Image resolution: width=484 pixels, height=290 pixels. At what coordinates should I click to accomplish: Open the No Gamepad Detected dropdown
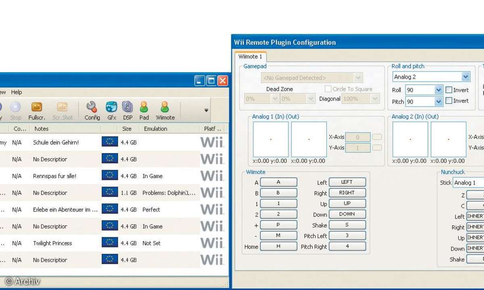[x=312, y=78]
